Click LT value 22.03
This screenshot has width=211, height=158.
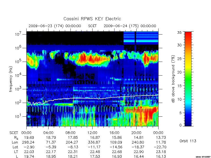point(29,152)
